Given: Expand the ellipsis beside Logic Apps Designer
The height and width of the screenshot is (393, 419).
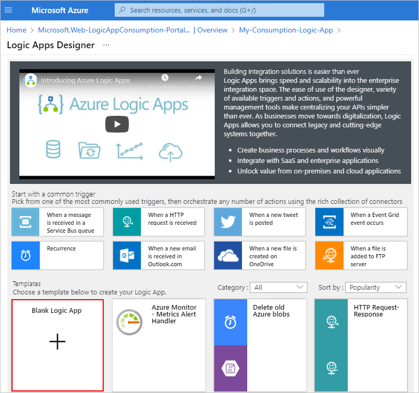Looking at the screenshot, I should [106, 46].
